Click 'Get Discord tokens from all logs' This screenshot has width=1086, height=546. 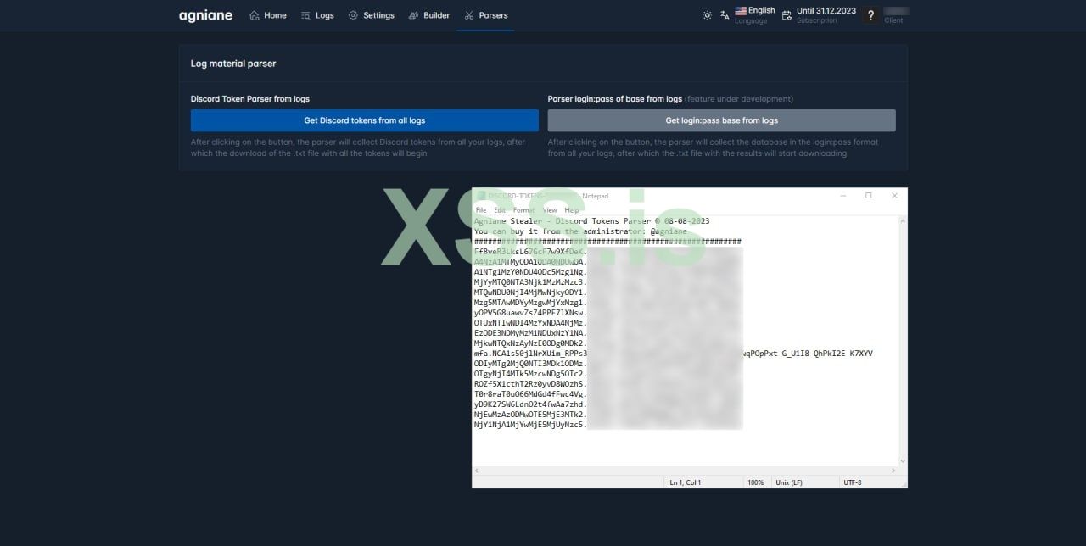click(365, 120)
